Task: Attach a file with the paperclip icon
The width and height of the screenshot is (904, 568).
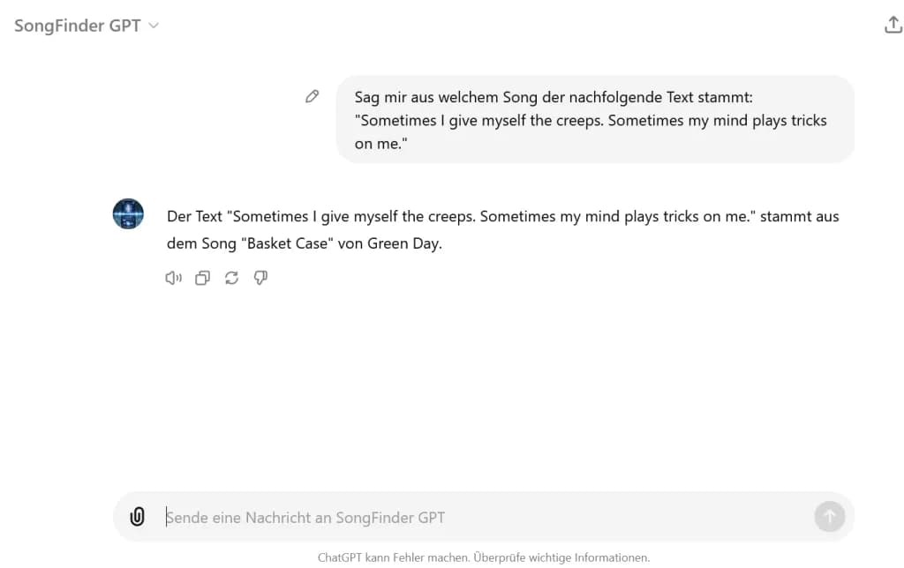Action: (138, 516)
